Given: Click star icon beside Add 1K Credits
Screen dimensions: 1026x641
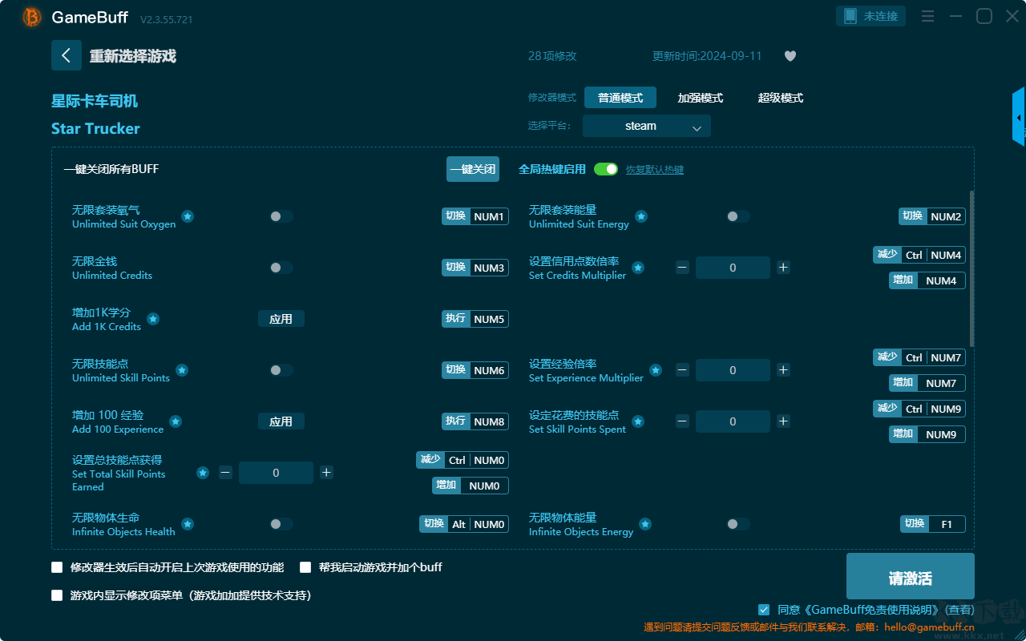Looking at the screenshot, I should click(x=153, y=319).
